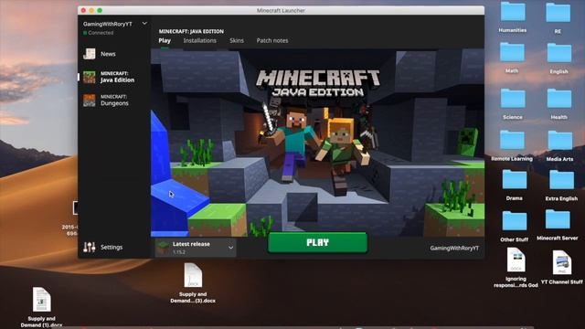Select the Minecraft Server desktop folder
Screen dimensions: 585x329
558,225
